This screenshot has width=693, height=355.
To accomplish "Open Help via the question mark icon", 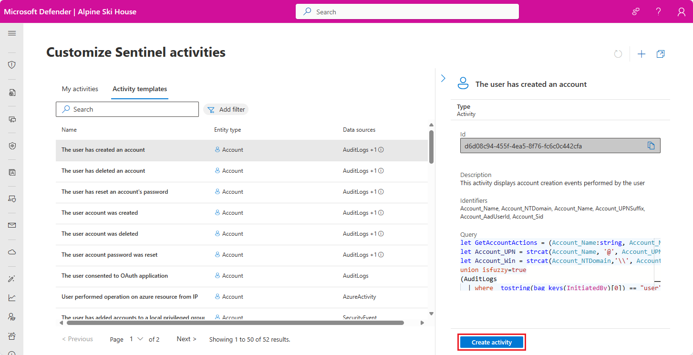I will pos(658,11).
